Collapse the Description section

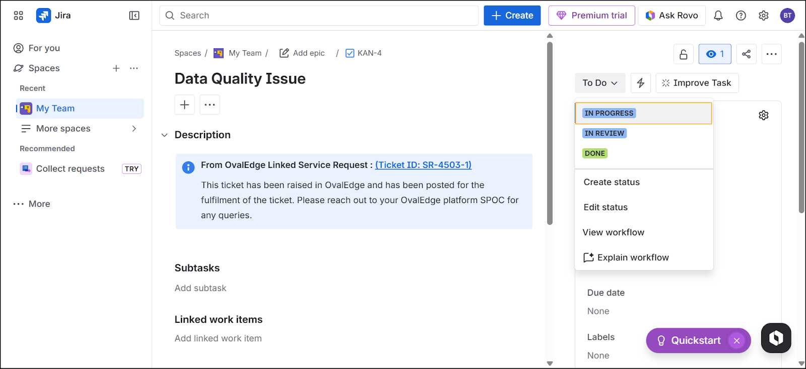click(x=164, y=135)
